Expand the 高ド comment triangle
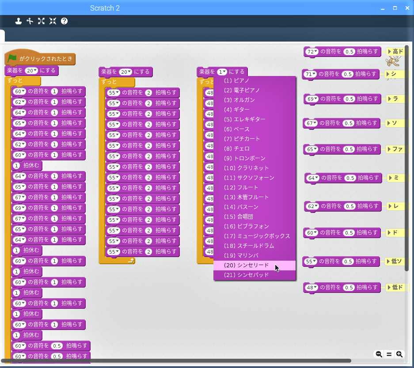This screenshot has width=414, height=368. coord(390,52)
